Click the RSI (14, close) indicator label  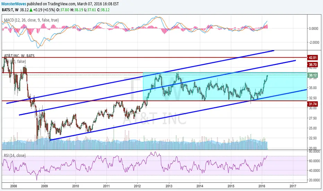coord(15,155)
